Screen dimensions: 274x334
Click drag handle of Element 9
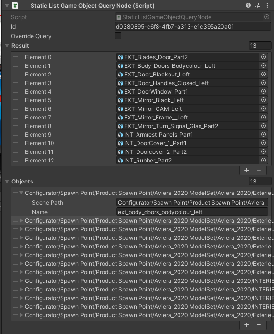click(x=16, y=135)
